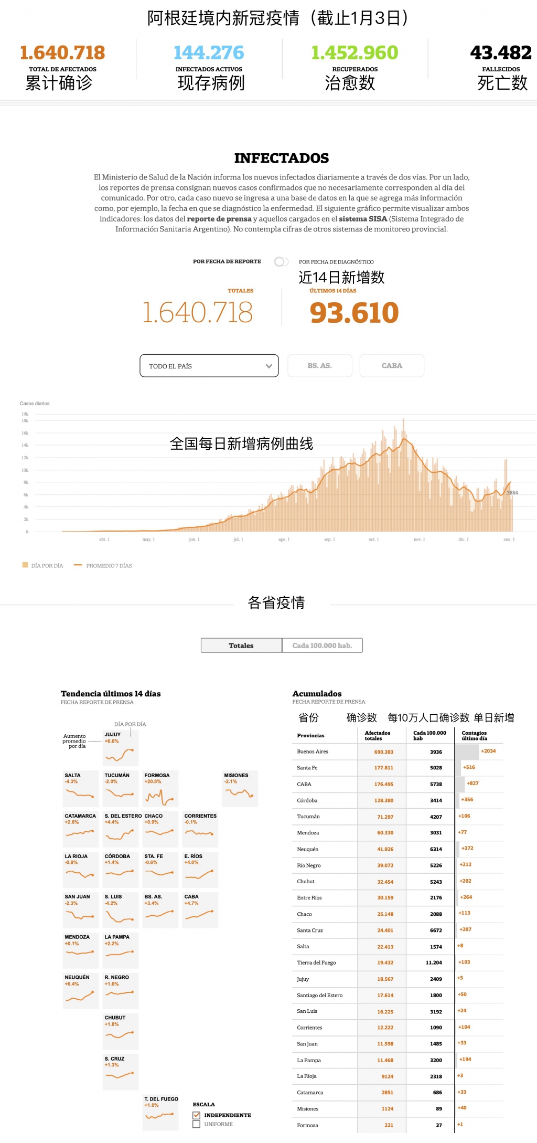Viewport: 537px width, 1143px height.
Task: Enable the UNIFORME scale checkbox
Action: pos(197,1124)
